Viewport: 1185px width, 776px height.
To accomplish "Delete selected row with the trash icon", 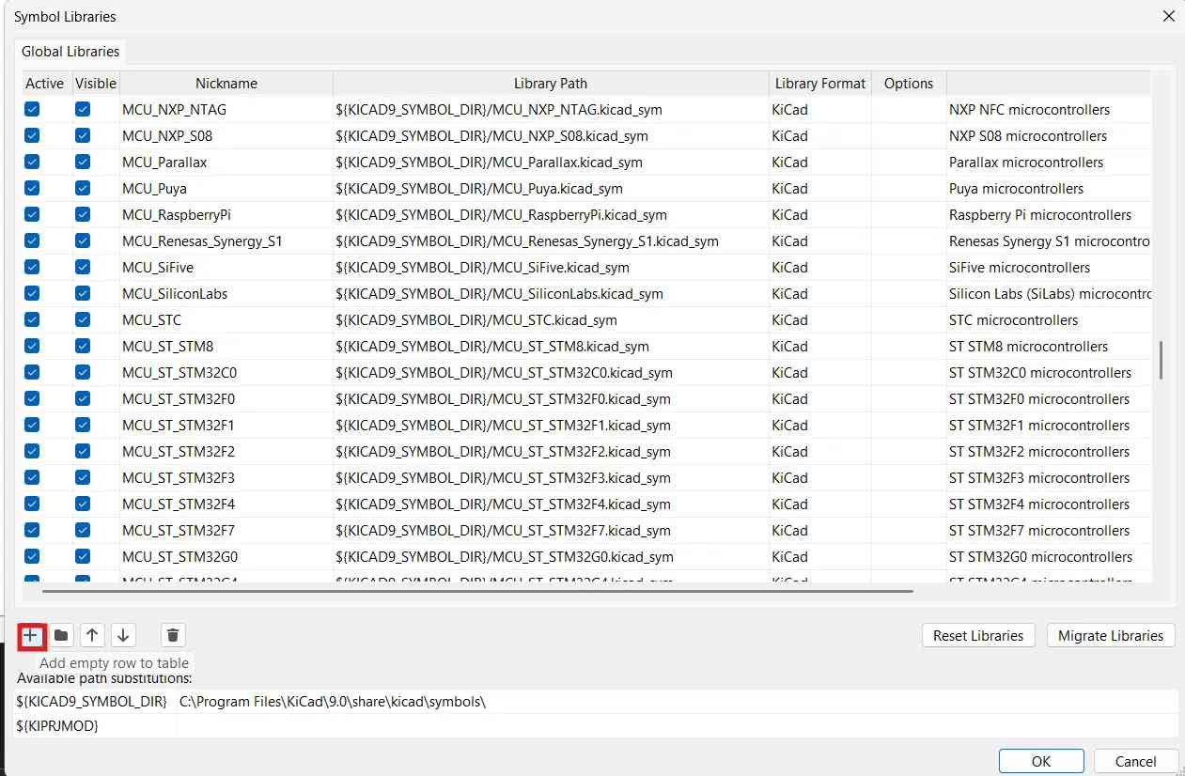I will point(173,635).
